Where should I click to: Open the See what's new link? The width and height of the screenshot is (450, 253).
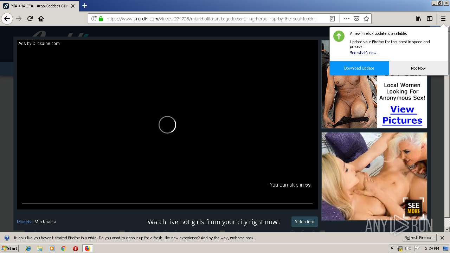(364, 53)
